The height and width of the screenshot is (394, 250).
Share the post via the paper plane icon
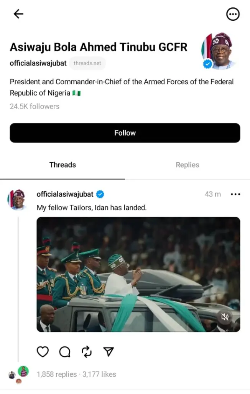coord(109,351)
